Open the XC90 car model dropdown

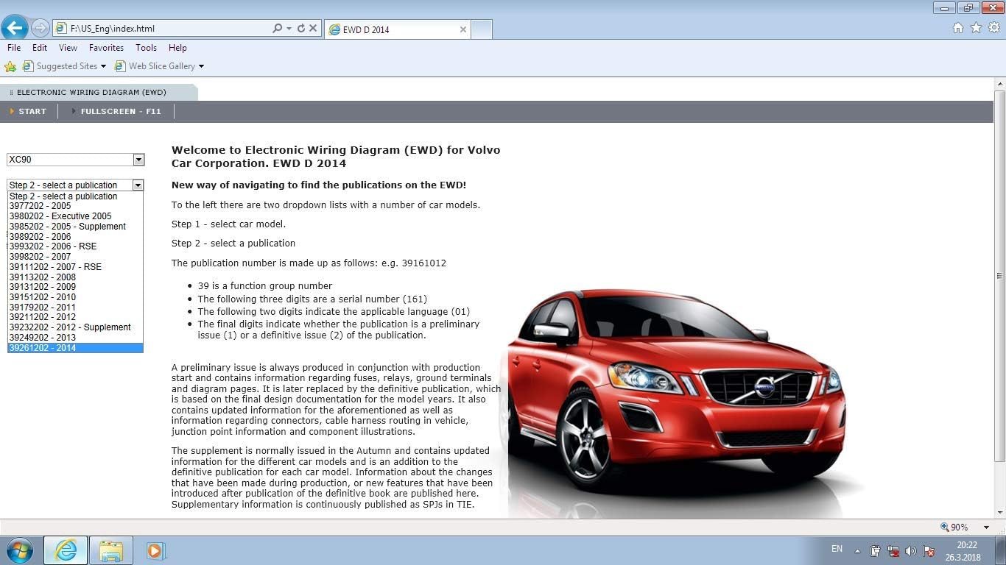(x=138, y=160)
